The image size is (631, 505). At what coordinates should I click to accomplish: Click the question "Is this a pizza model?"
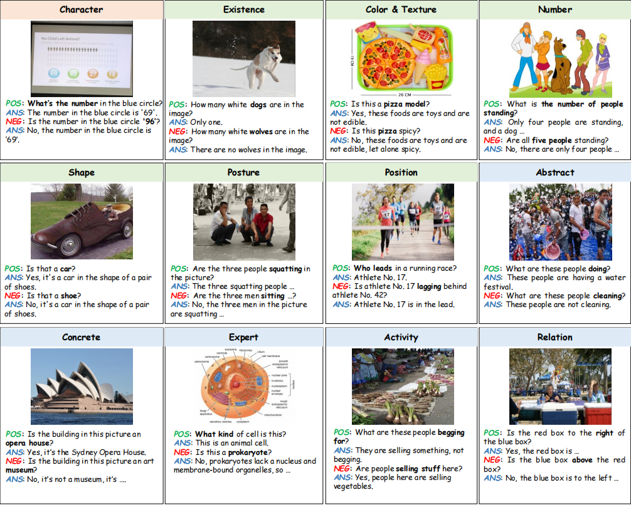click(x=390, y=104)
